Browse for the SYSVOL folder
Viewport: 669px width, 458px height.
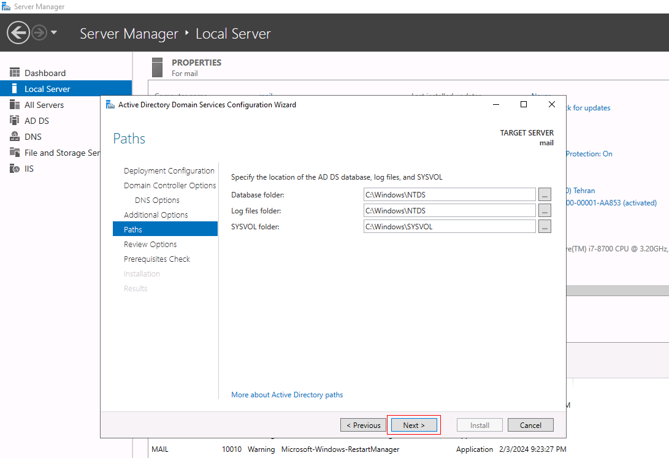pos(545,226)
